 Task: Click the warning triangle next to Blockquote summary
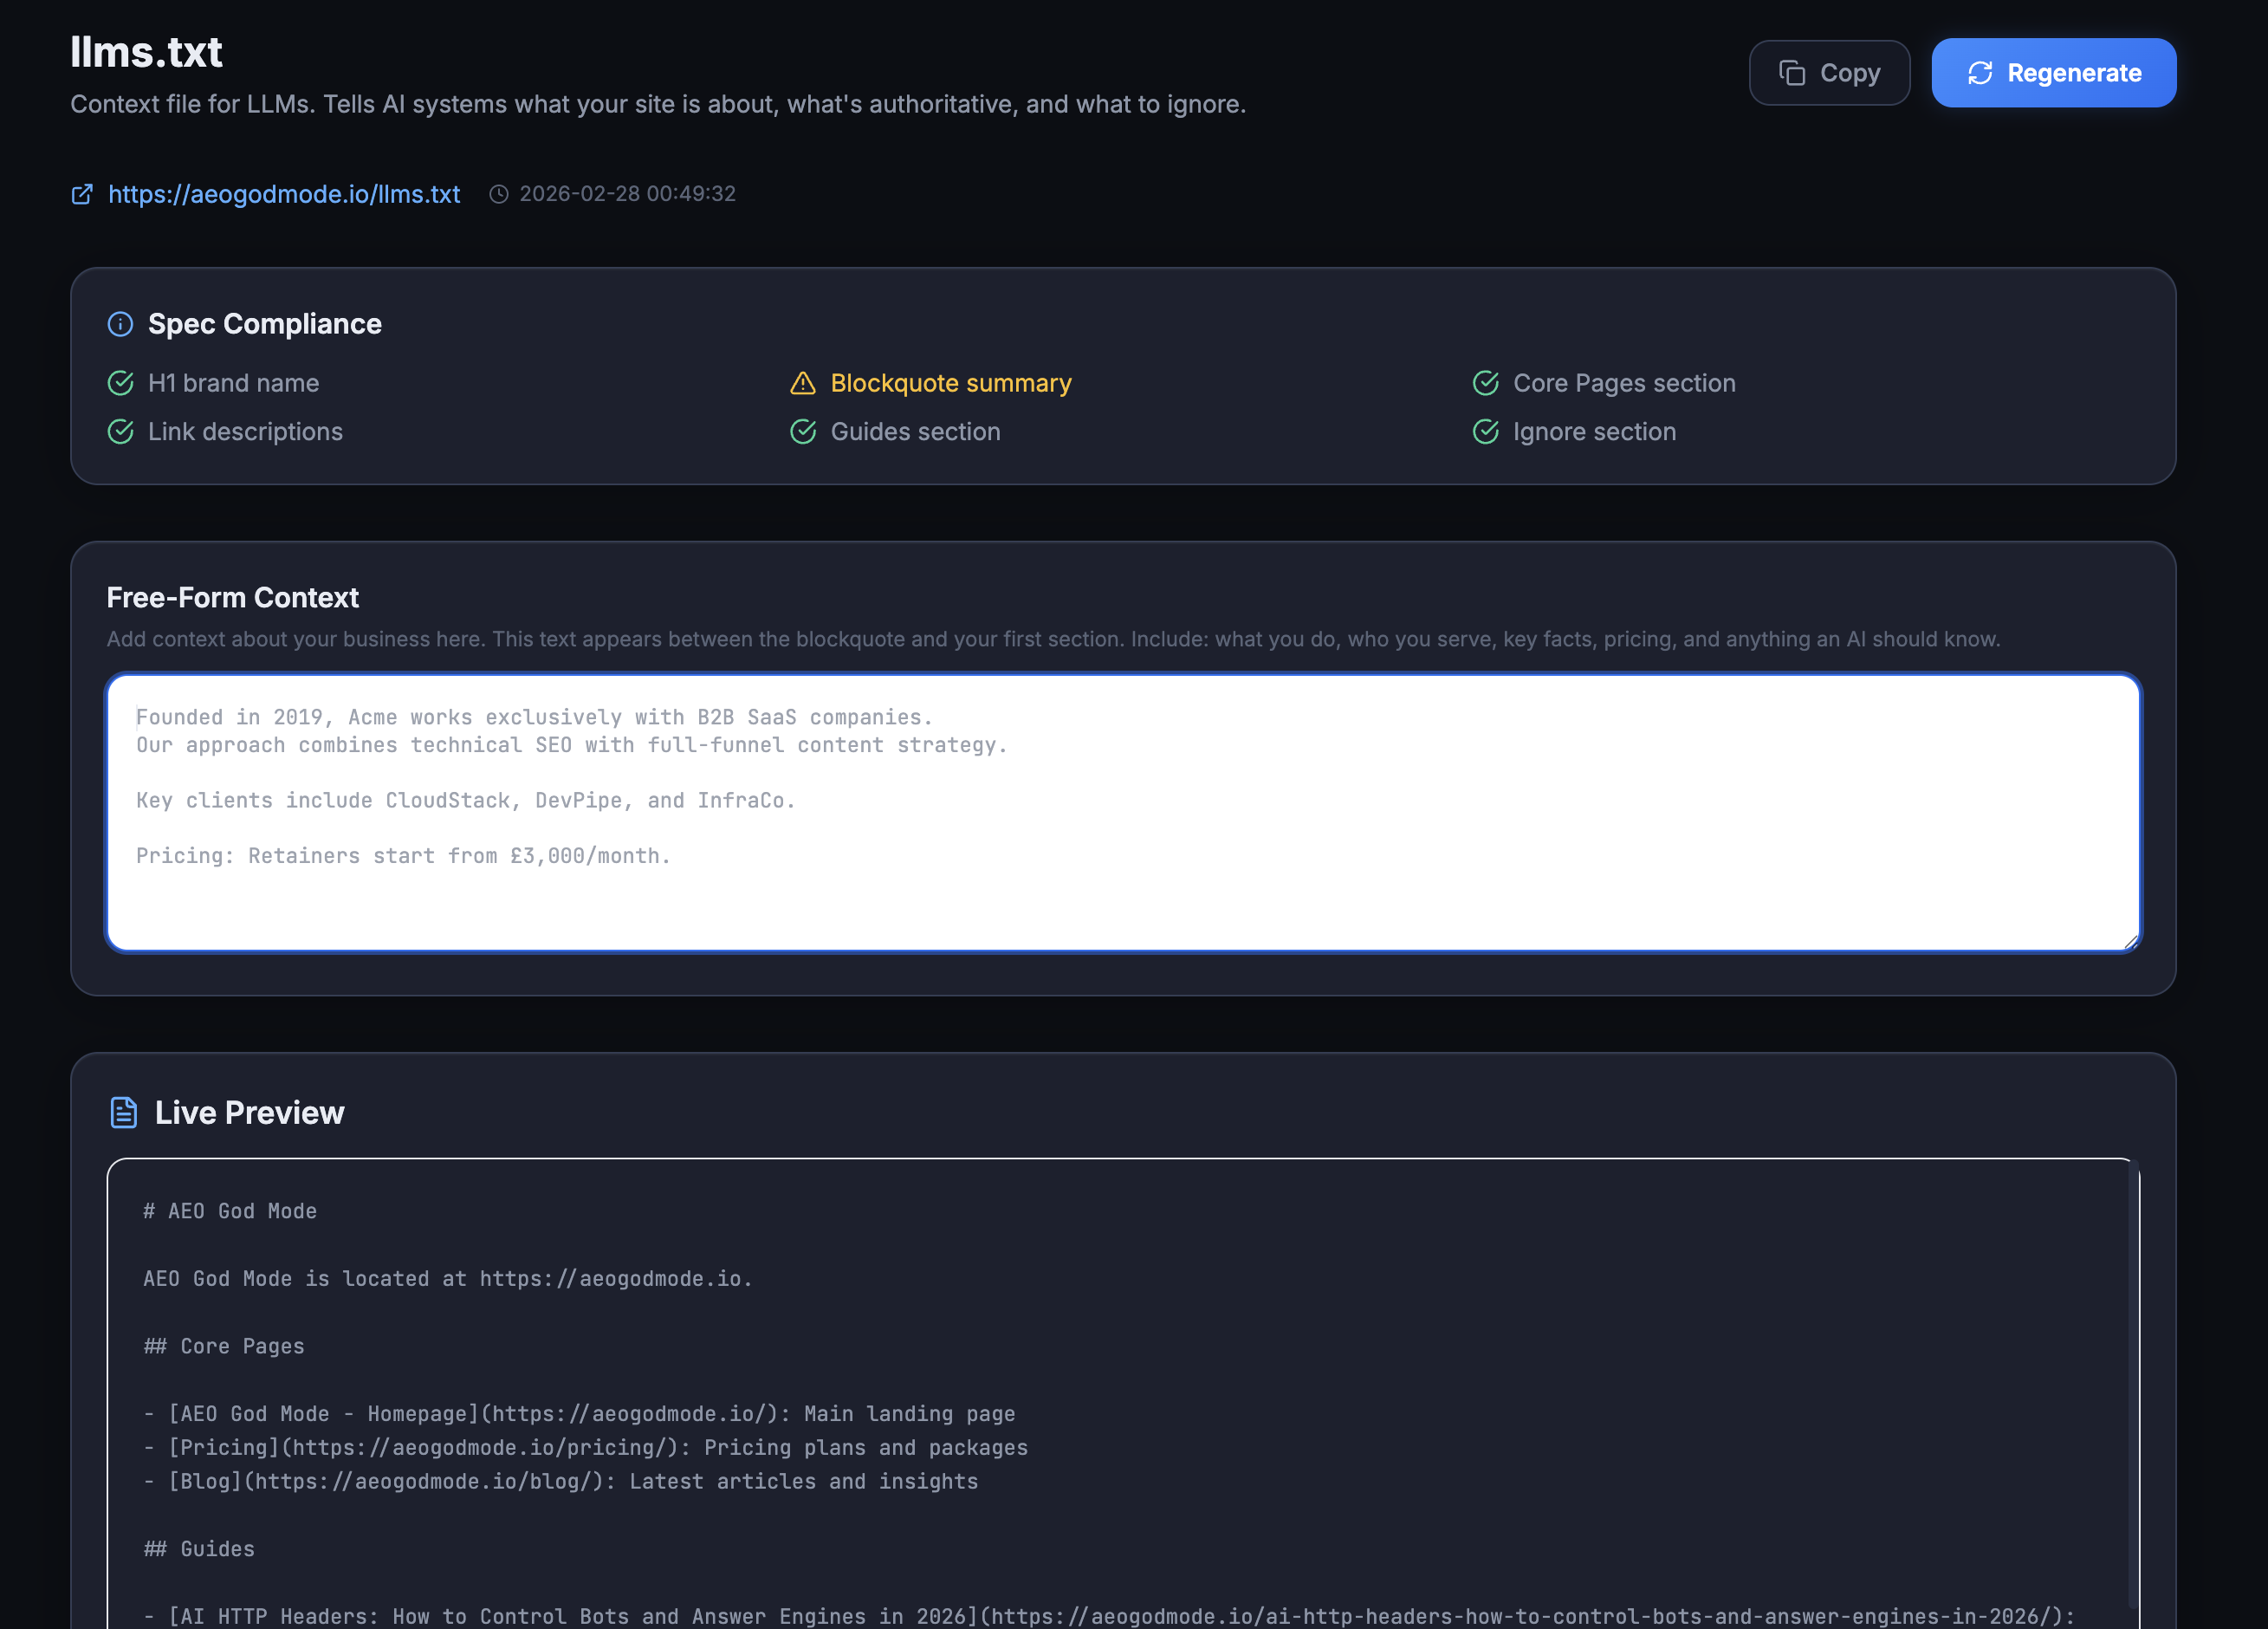[803, 383]
